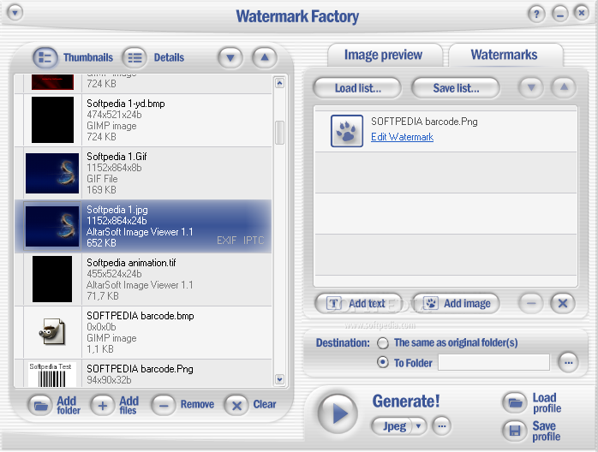Click the 'Clear' text label

pos(265,404)
